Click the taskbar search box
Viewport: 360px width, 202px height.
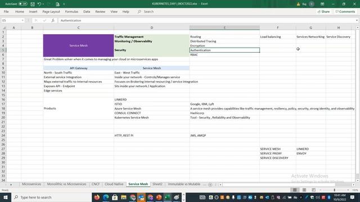51,197
